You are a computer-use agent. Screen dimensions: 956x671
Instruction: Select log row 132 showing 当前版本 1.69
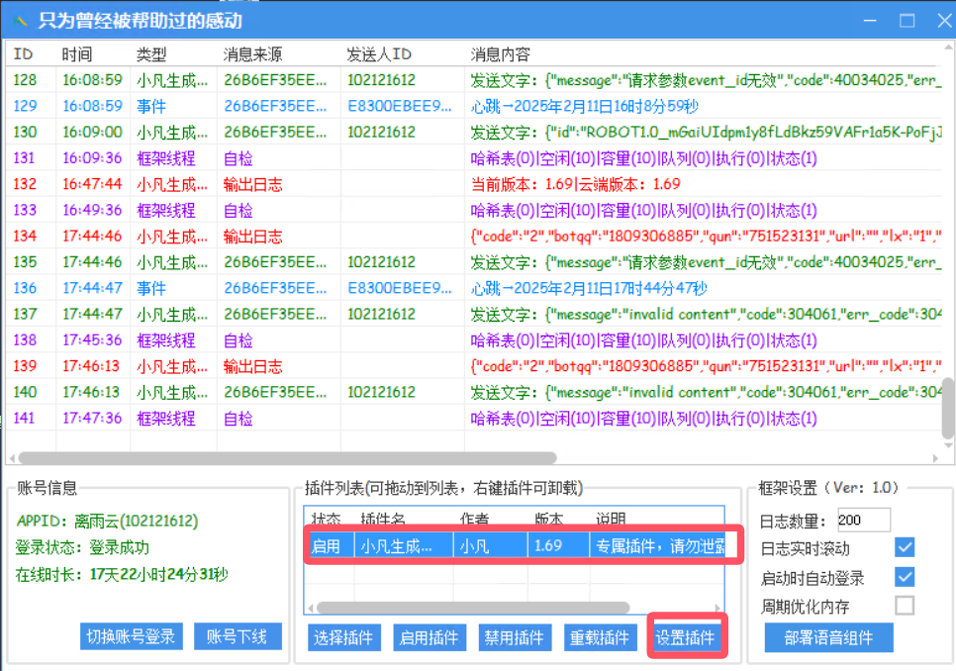[x=198, y=184]
